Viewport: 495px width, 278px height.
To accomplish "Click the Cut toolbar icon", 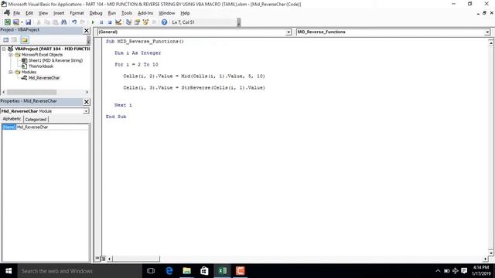I will [39, 22].
